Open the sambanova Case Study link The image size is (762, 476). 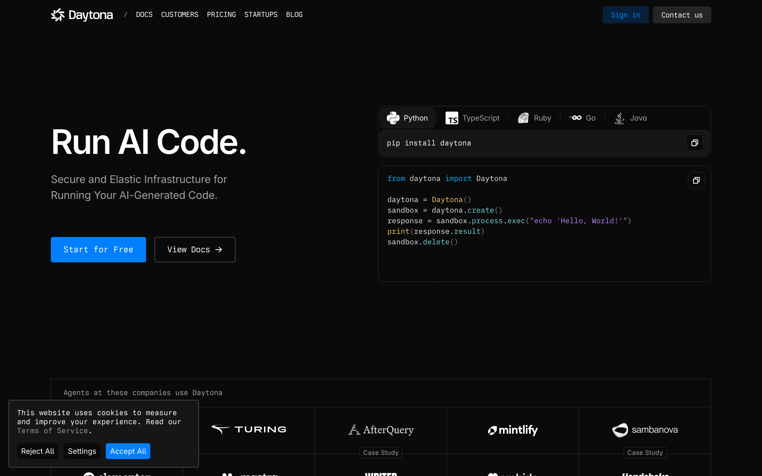[645, 453]
